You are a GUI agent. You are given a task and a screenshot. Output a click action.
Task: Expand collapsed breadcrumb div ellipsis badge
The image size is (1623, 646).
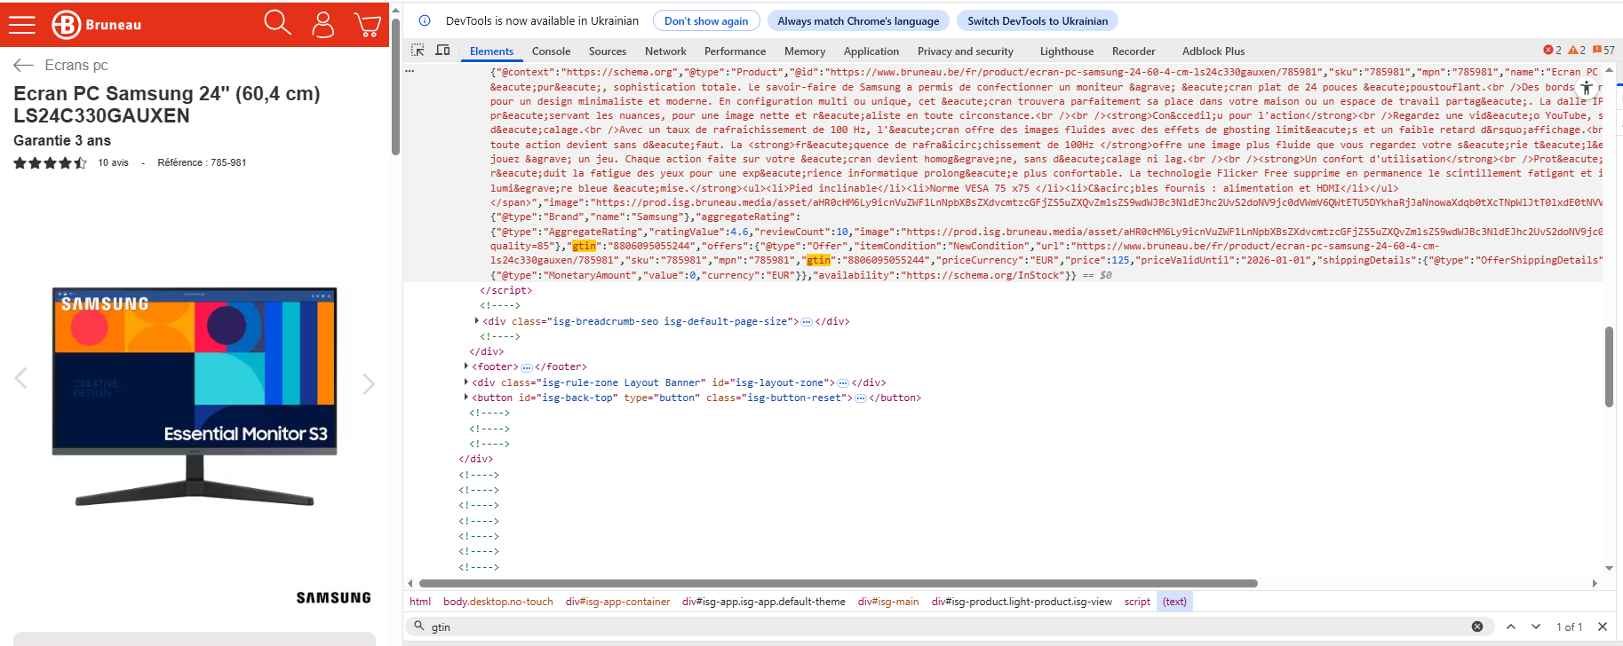(807, 322)
